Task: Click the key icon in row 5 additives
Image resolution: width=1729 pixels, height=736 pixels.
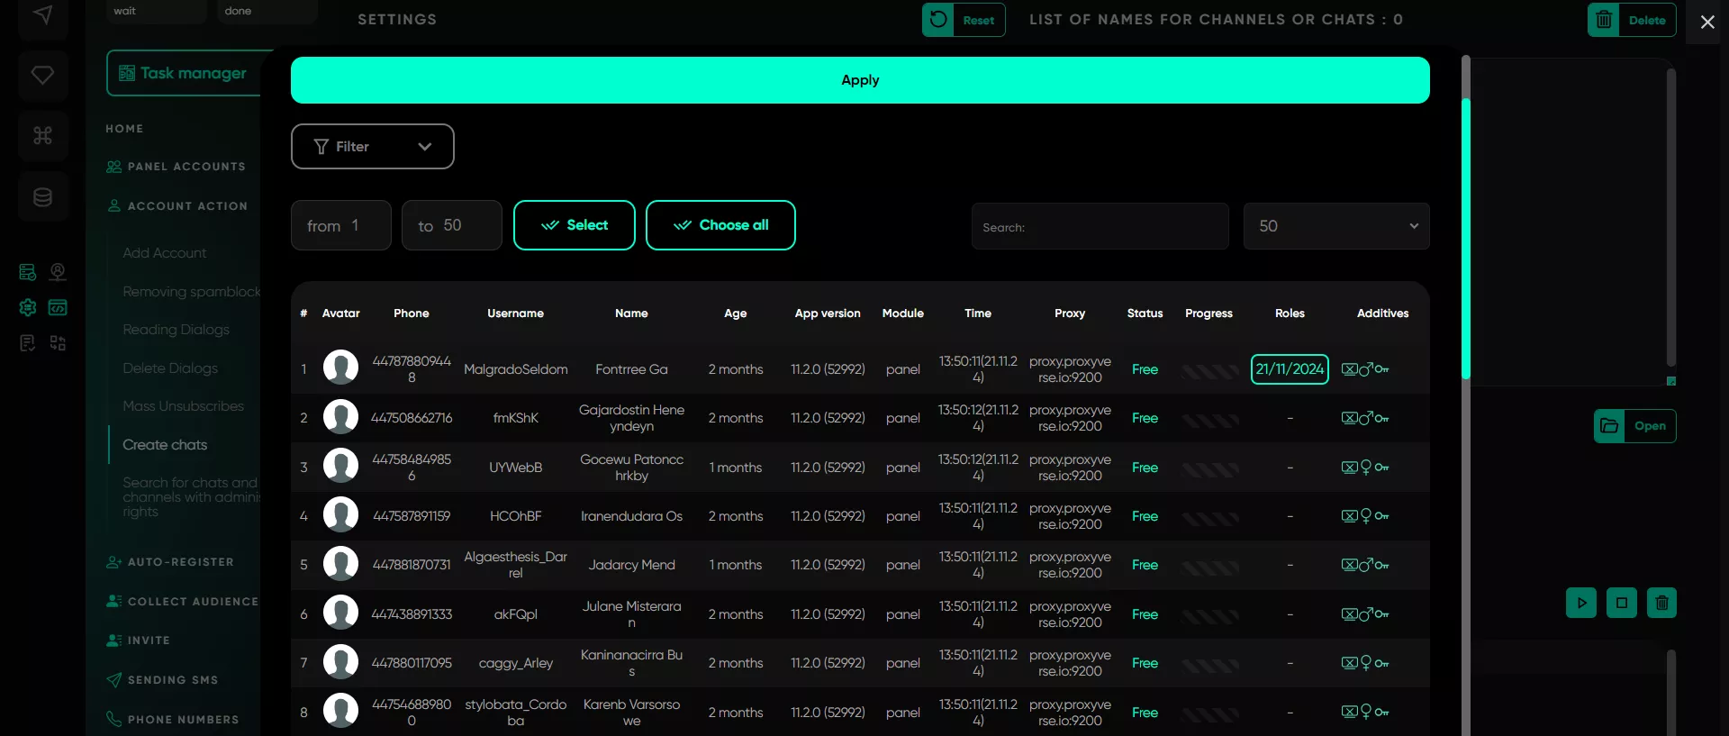Action: [x=1381, y=565]
